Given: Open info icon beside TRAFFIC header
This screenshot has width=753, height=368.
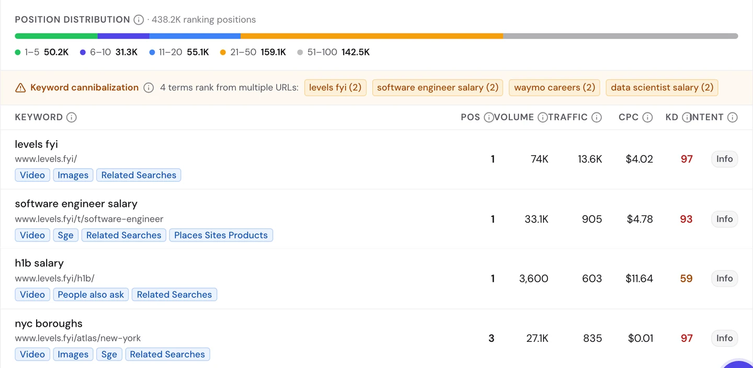Looking at the screenshot, I should tap(596, 118).
